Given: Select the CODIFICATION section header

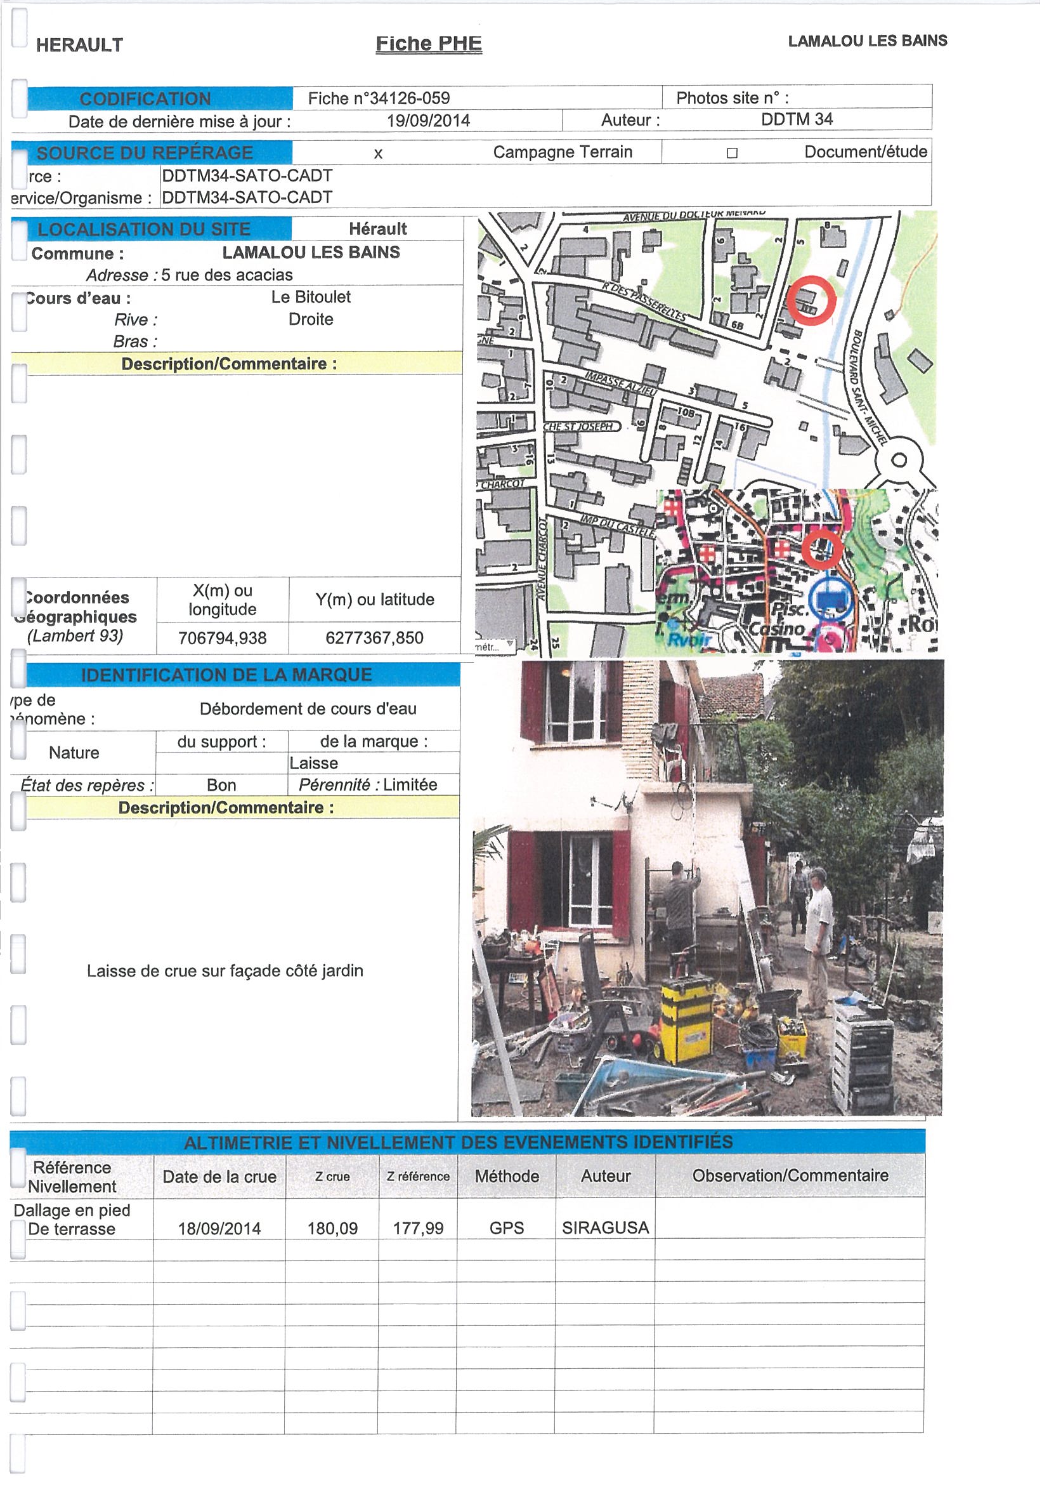Looking at the screenshot, I should coord(160,99).
